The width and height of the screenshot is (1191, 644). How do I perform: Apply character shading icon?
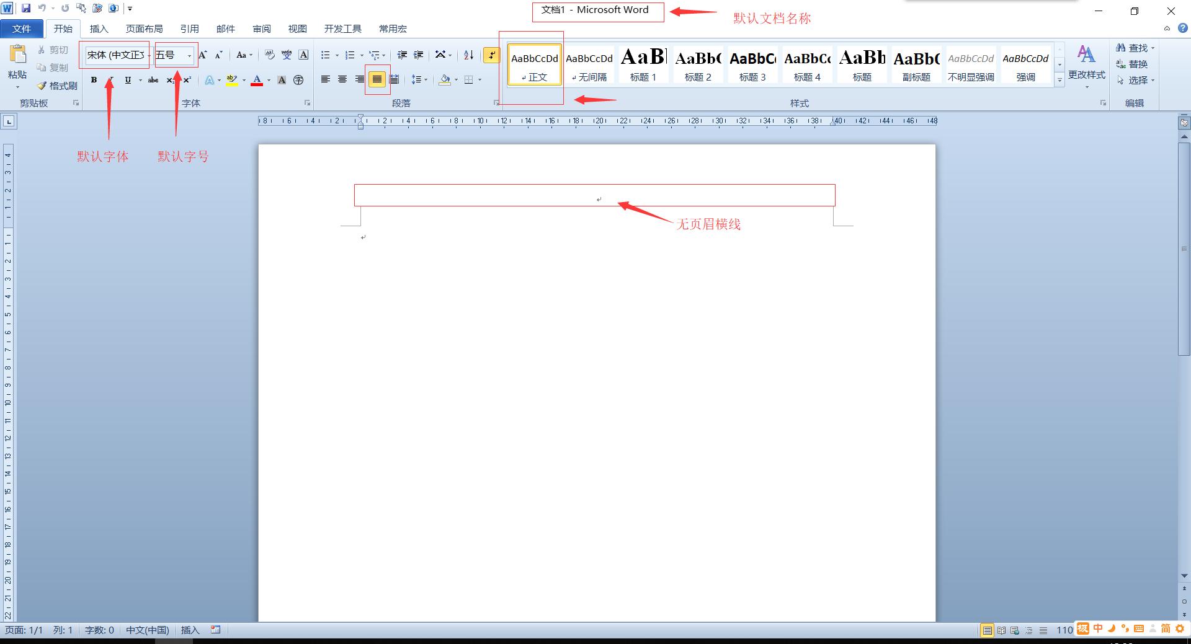[x=282, y=80]
